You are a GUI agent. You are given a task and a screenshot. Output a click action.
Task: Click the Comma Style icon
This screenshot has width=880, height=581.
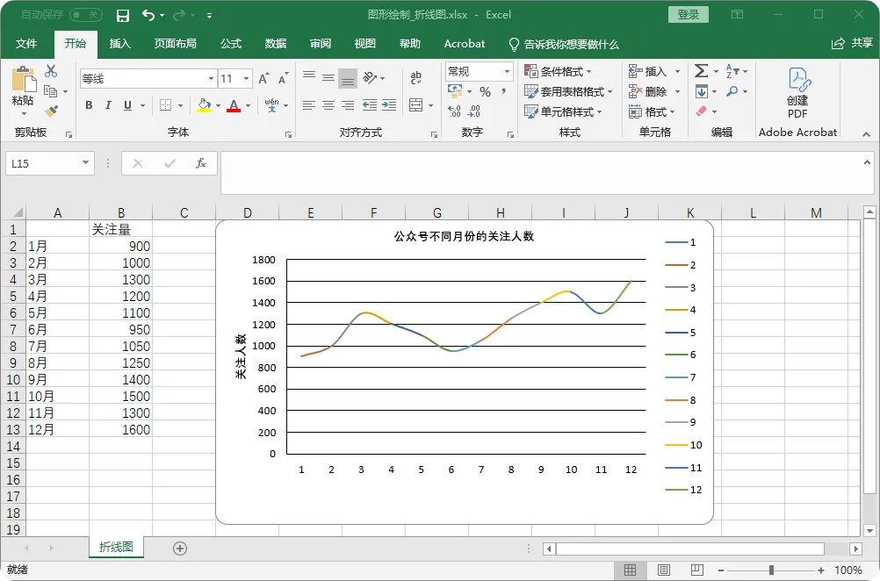point(503,91)
